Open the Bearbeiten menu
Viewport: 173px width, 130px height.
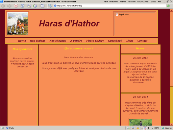tap(114, 2)
